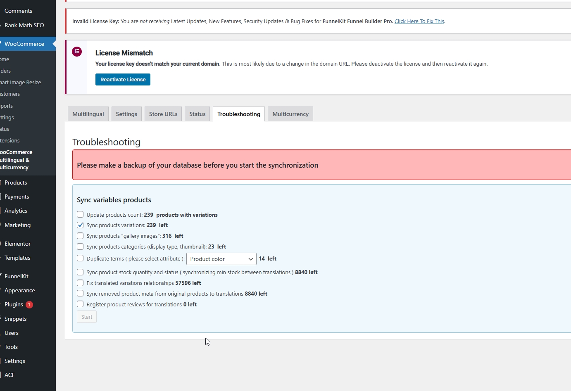Switch to the Multicurrency tab
This screenshot has width=571, height=391.
pos(290,114)
